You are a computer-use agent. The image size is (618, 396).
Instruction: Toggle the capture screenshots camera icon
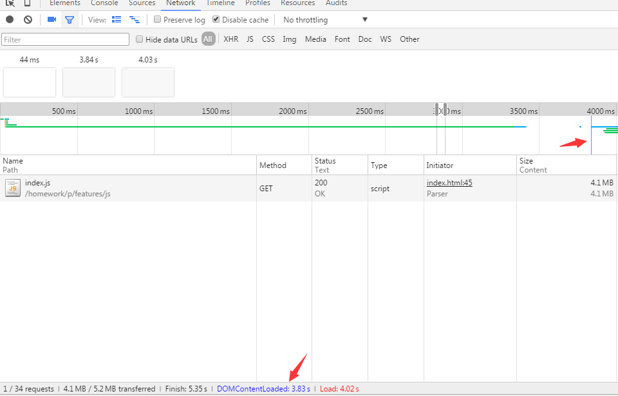click(52, 20)
